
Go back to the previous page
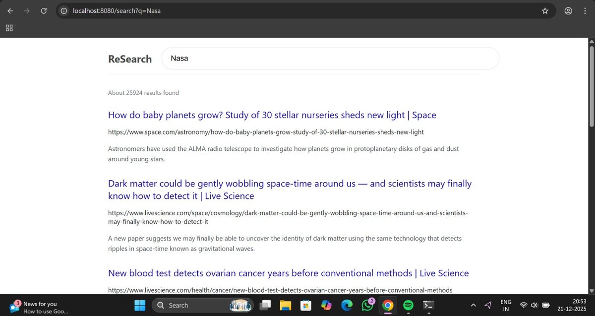(x=10, y=11)
